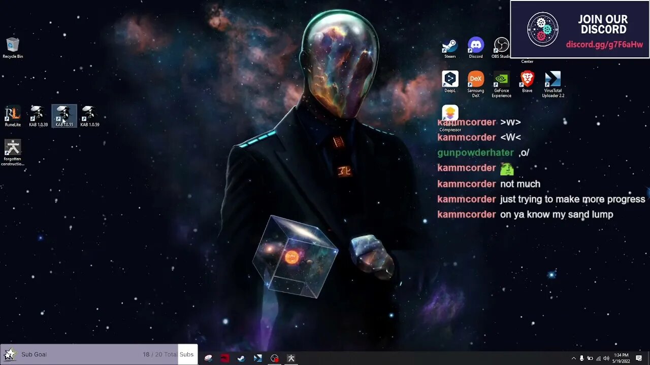
Task: Open the volume speaker tray icon
Action: pos(606,358)
